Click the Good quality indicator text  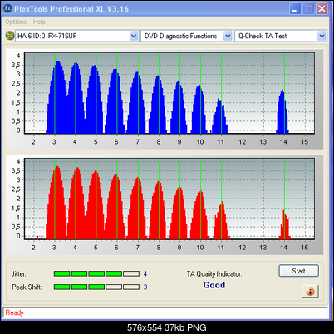[x=214, y=285]
